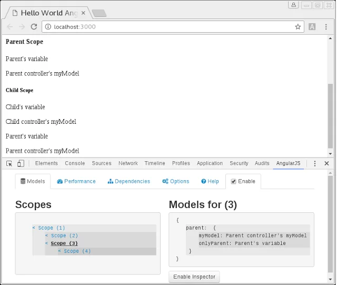The width and height of the screenshot is (337, 285).
Task: Click the browser back arrow
Action: pyautogui.click(x=10, y=27)
